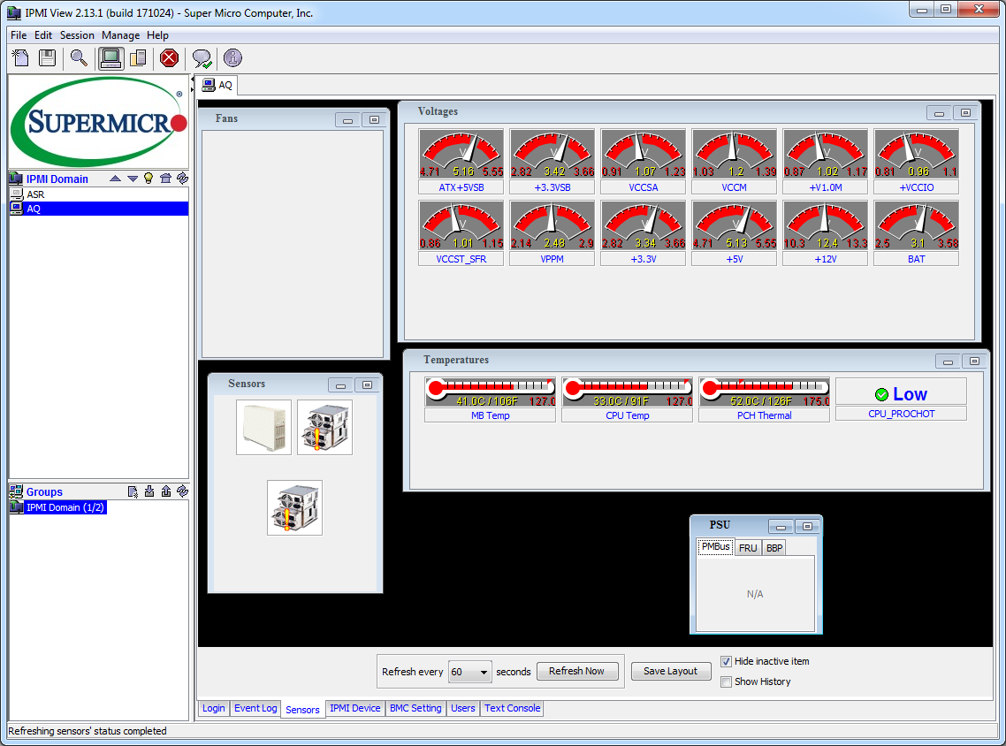Select the PMBus tab in PSU panel
Viewport: 1006px width, 746px height.
715,546
